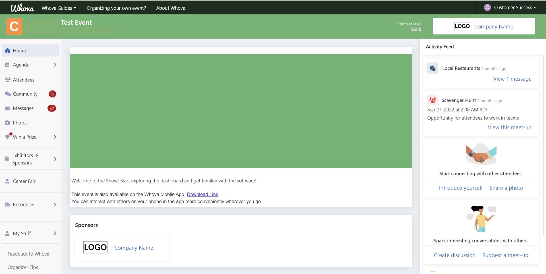This screenshot has width=546, height=274.
Task: Click the Local Restaurants chat bubble icon
Action: 433,68
